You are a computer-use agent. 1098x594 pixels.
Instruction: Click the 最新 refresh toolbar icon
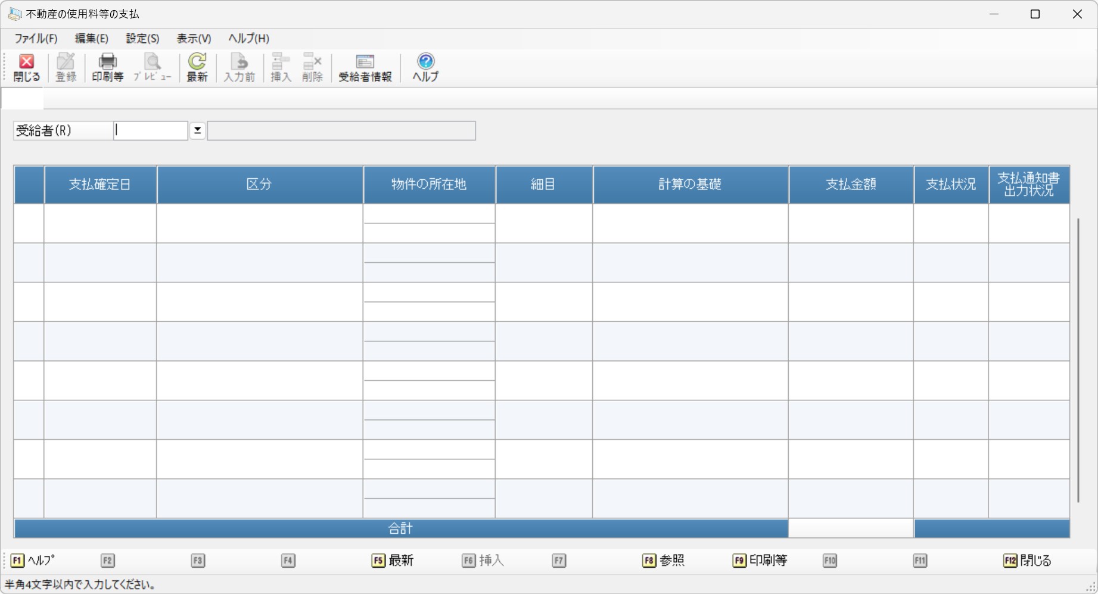point(197,67)
